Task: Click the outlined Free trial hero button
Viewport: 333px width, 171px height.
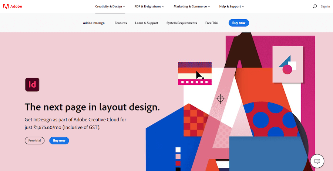Action: 35,141
